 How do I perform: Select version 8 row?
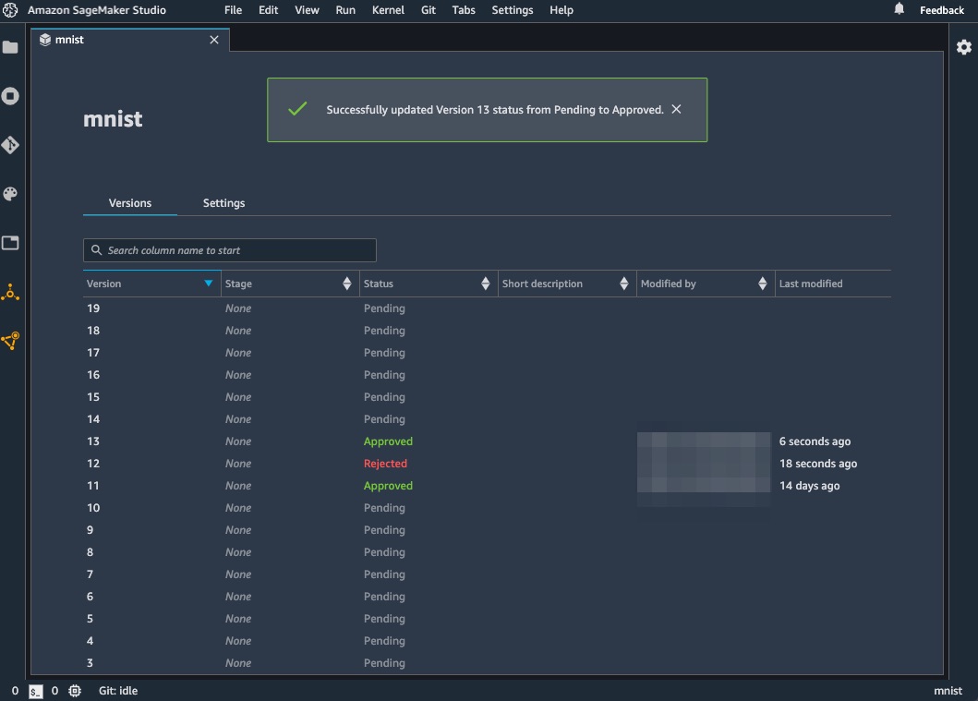(x=487, y=552)
